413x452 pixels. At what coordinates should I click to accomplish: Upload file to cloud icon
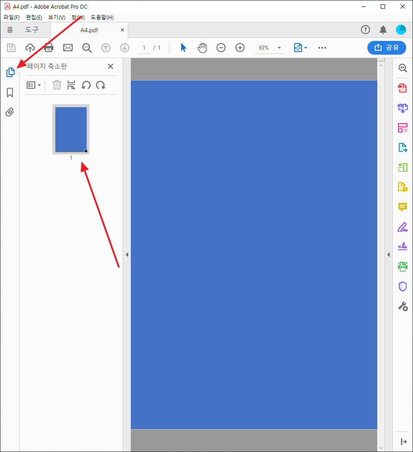coord(30,47)
